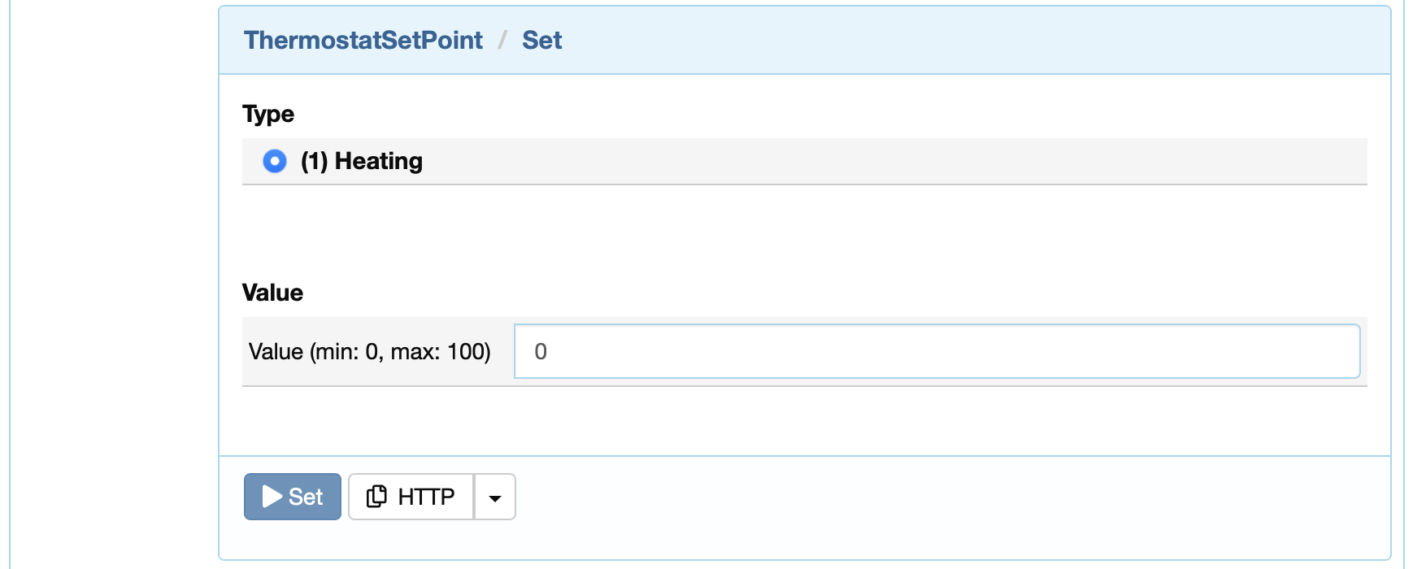Click the bold Type section heading
The width and height of the screenshot is (1413, 569).
(x=268, y=114)
